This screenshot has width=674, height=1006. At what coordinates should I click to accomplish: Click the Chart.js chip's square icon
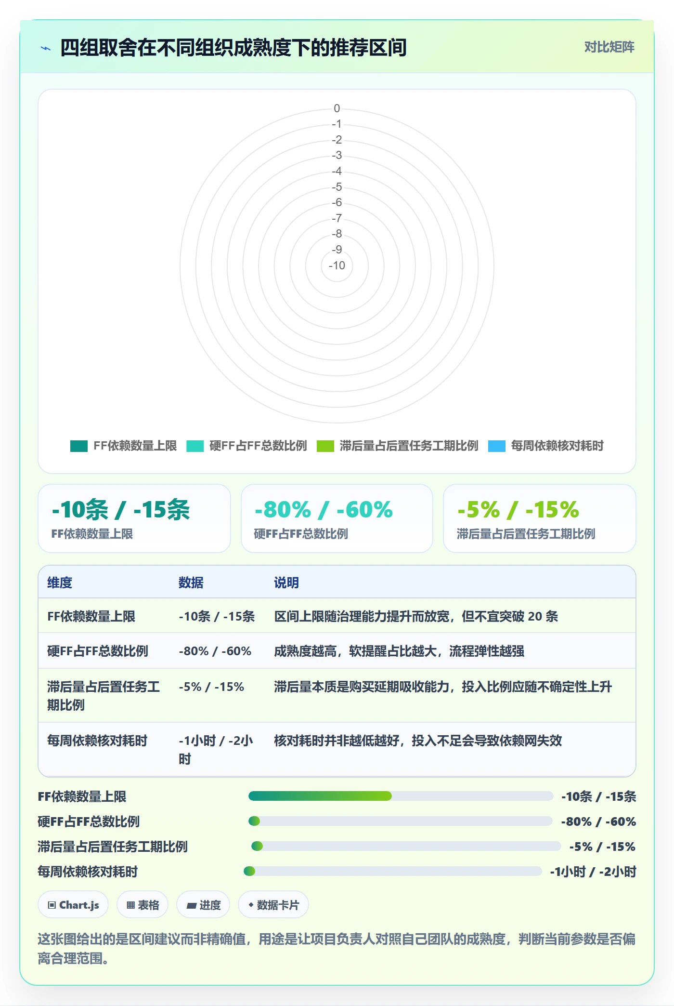52,905
